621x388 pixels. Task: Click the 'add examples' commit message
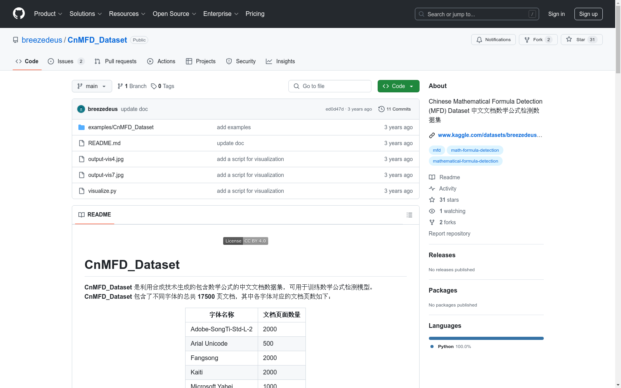[x=234, y=127]
